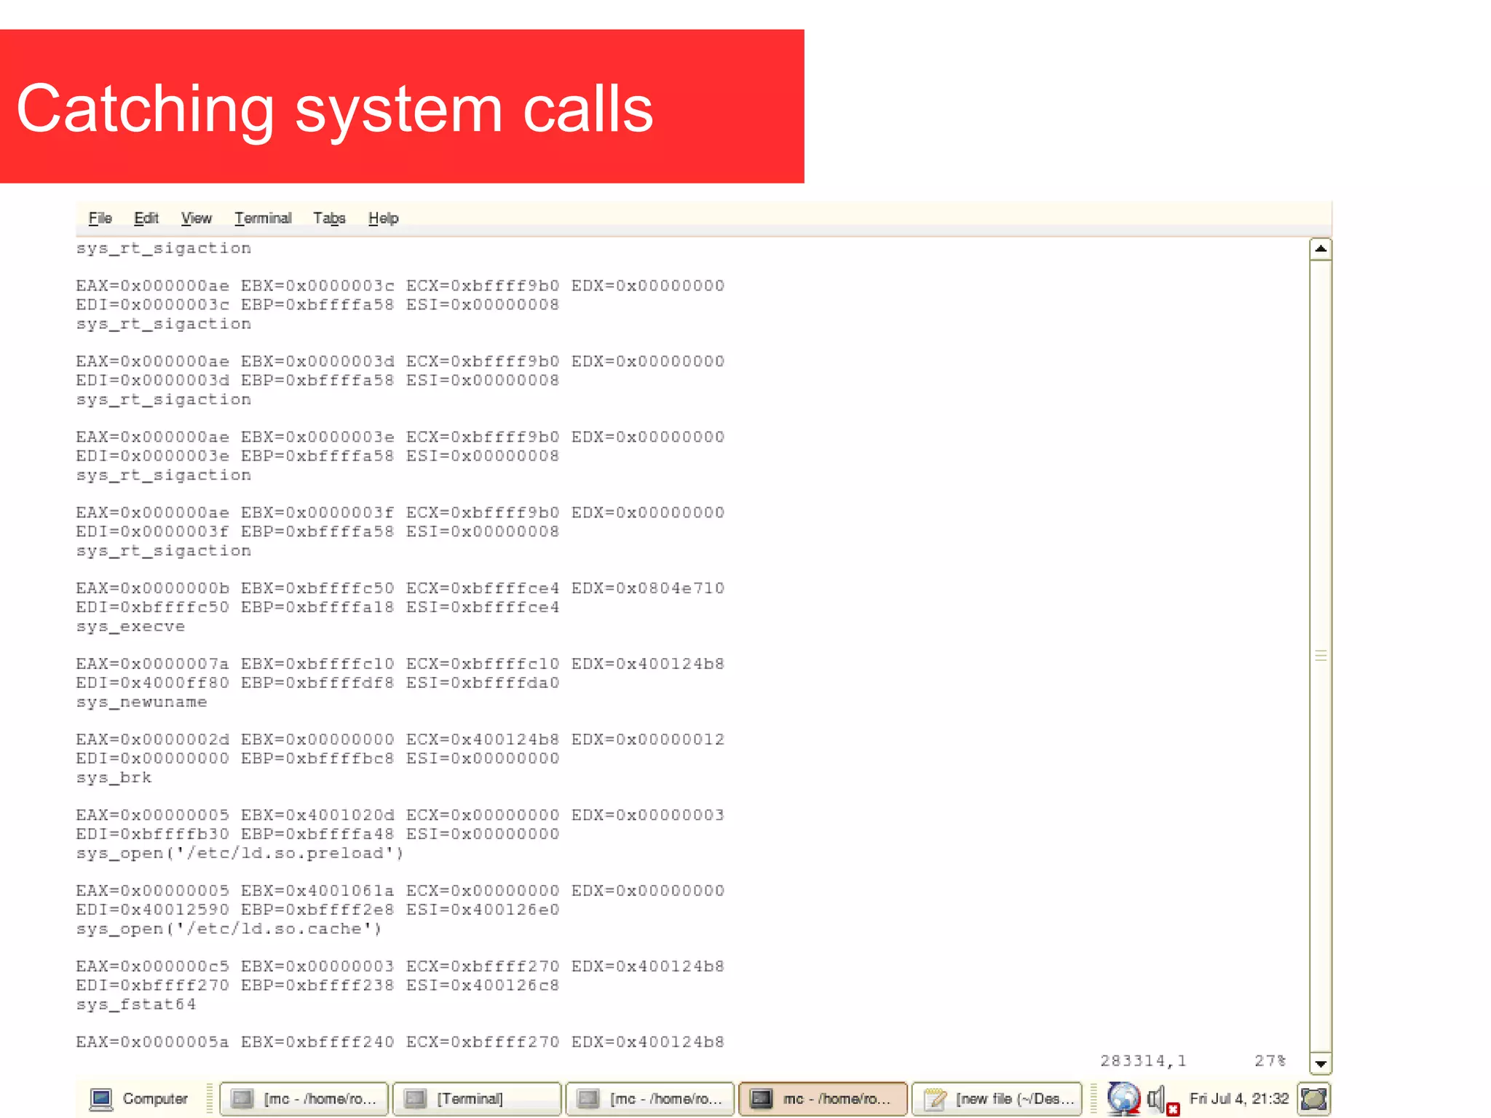Screen dimensions: 1491x1118
Task: Switch to first [mc - /home/ro... window
Action: 304,1098
